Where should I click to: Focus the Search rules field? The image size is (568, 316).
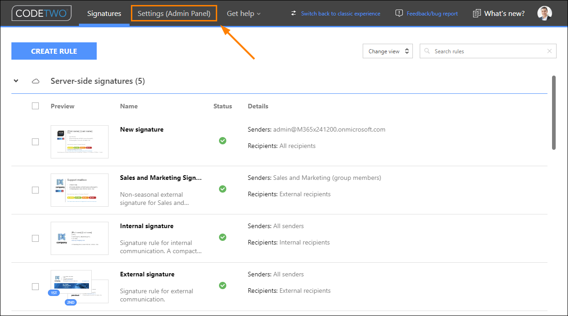(x=488, y=51)
